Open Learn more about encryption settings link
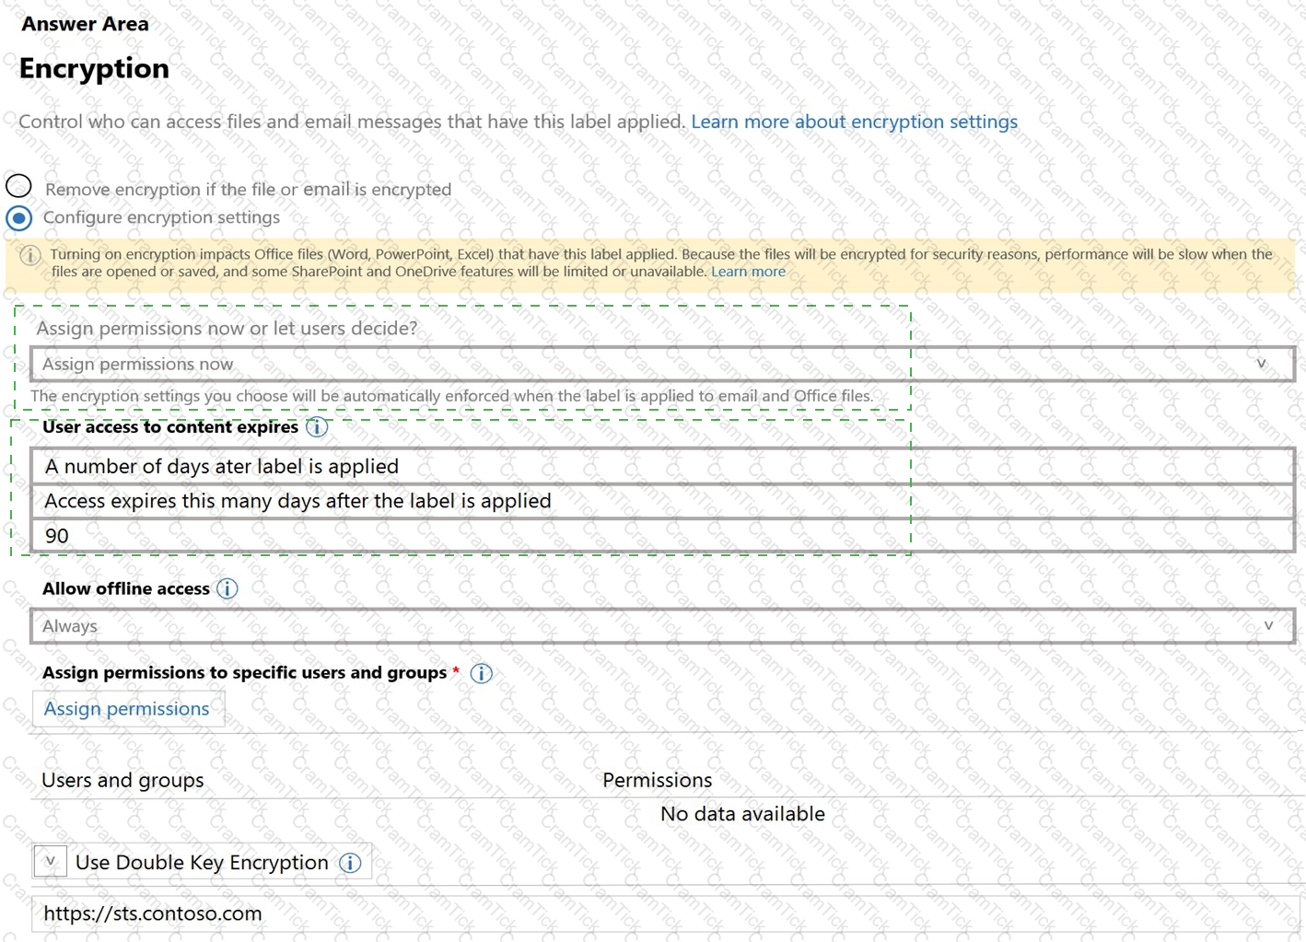The height and width of the screenshot is (942, 1306). [x=854, y=122]
